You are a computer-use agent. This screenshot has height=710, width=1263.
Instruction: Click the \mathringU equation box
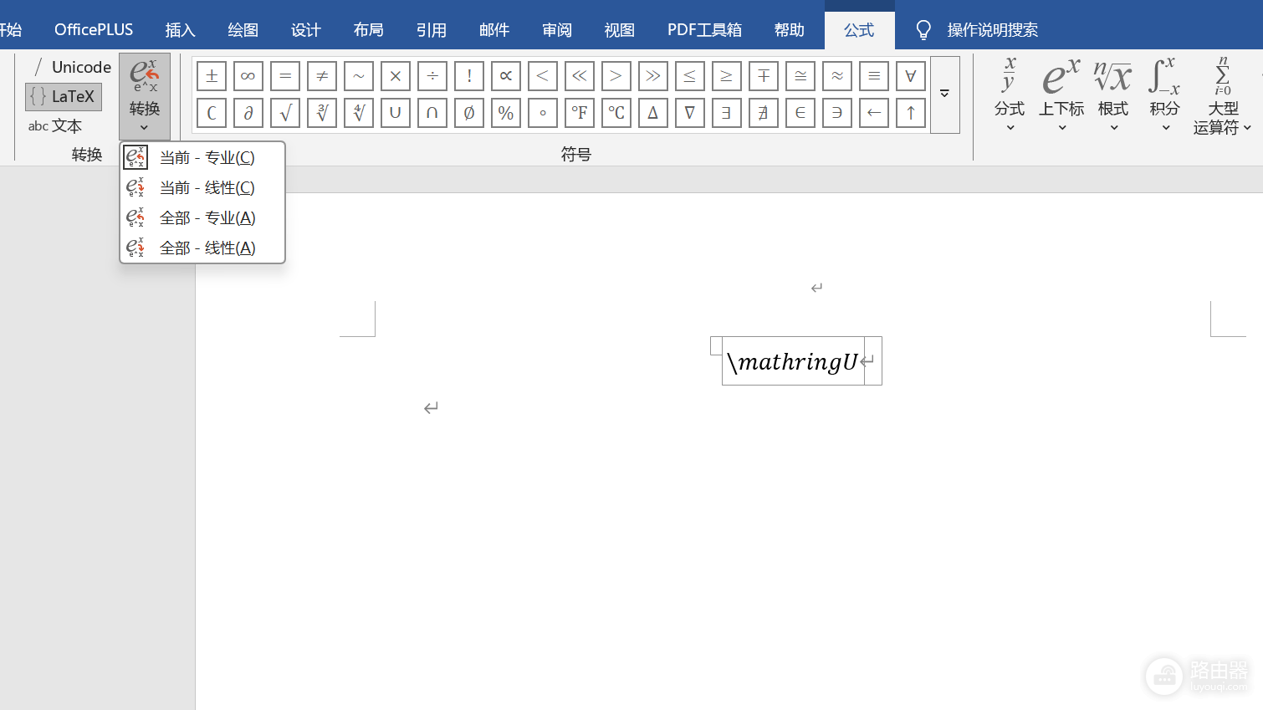click(795, 361)
